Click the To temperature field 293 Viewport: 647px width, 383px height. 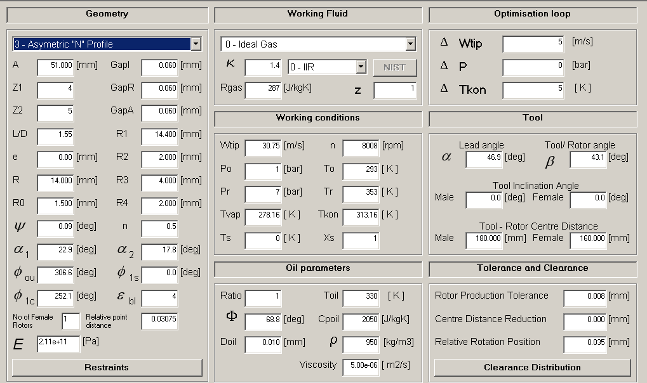pos(361,171)
